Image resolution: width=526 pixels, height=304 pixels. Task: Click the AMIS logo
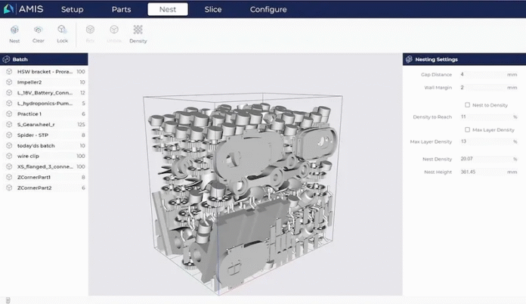tap(23, 9)
